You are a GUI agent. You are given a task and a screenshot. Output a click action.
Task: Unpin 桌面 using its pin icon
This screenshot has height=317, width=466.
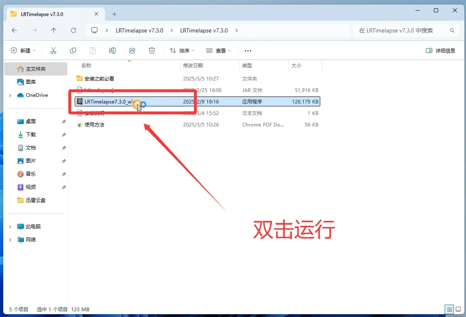coord(64,122)
